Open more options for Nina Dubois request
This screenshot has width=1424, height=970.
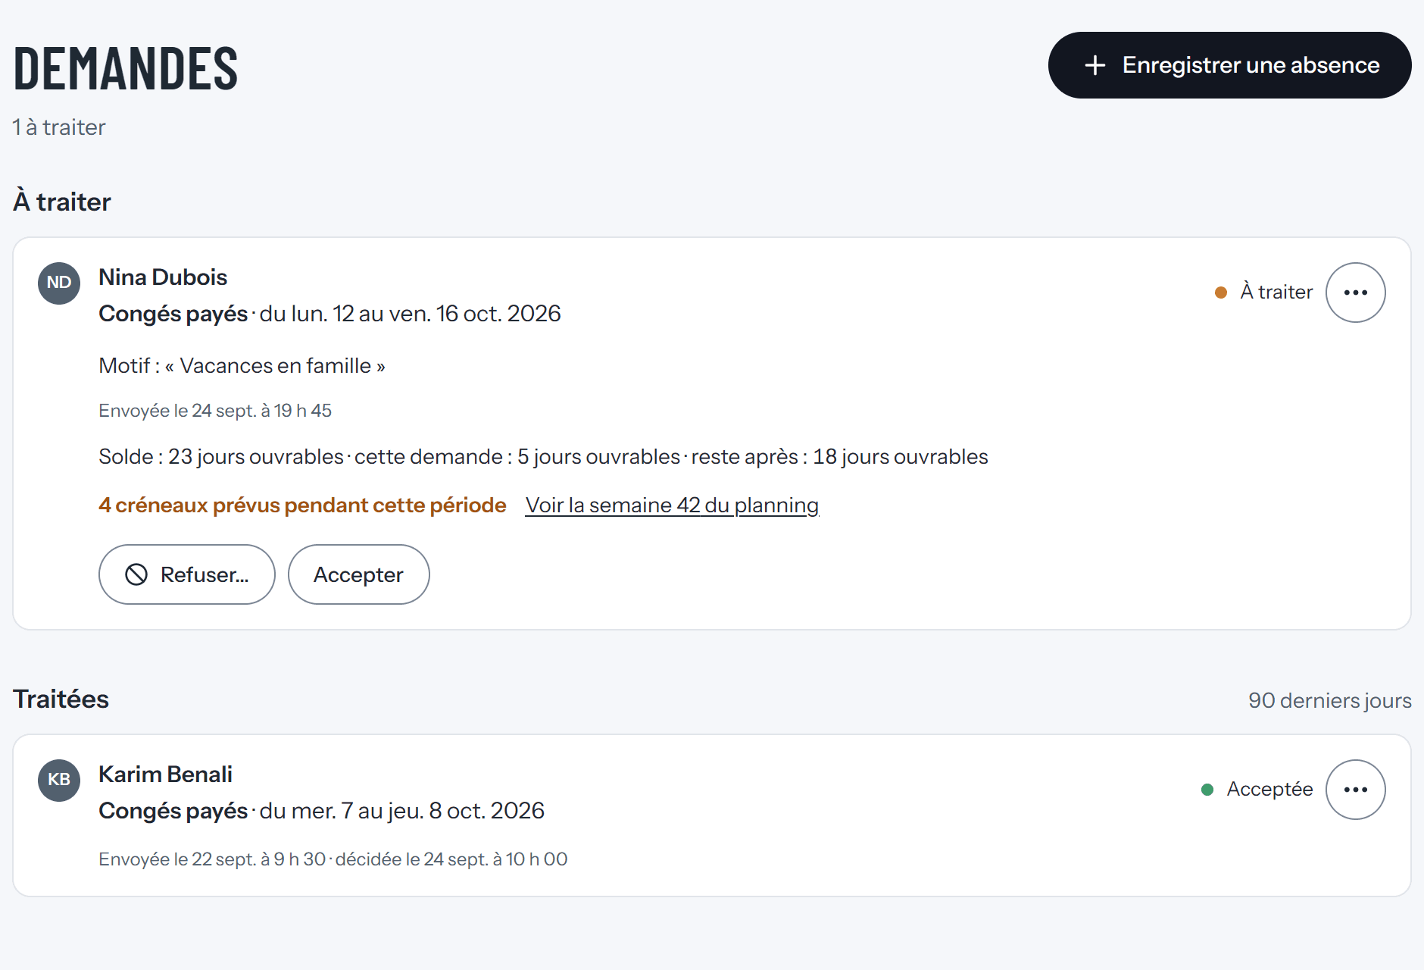[1355, 293]
